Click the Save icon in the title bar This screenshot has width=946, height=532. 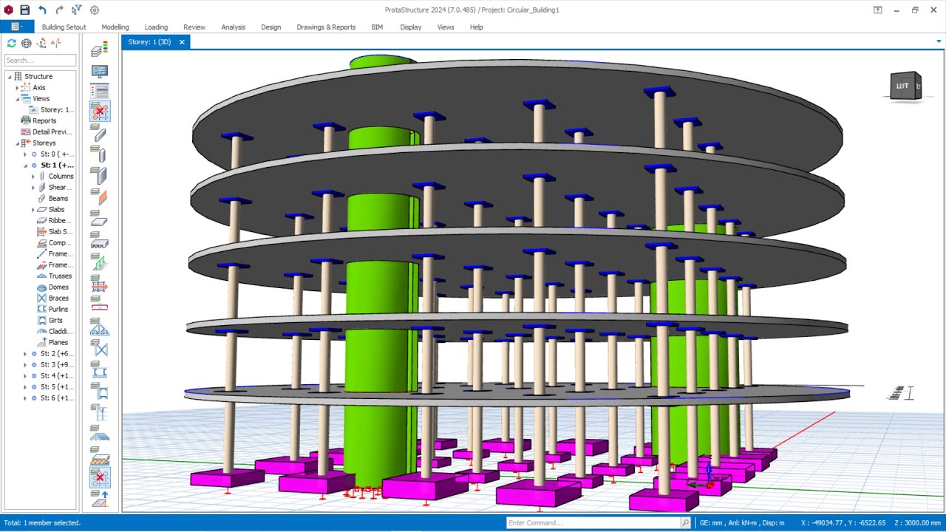click(25, 10)
